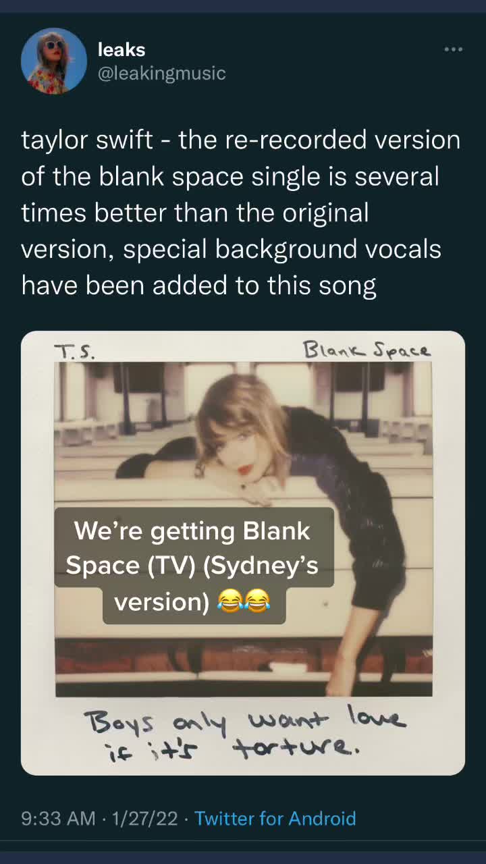
Task: Tap the crying-laughing emoji nearest the word "version)"
Action: (230, 600)
